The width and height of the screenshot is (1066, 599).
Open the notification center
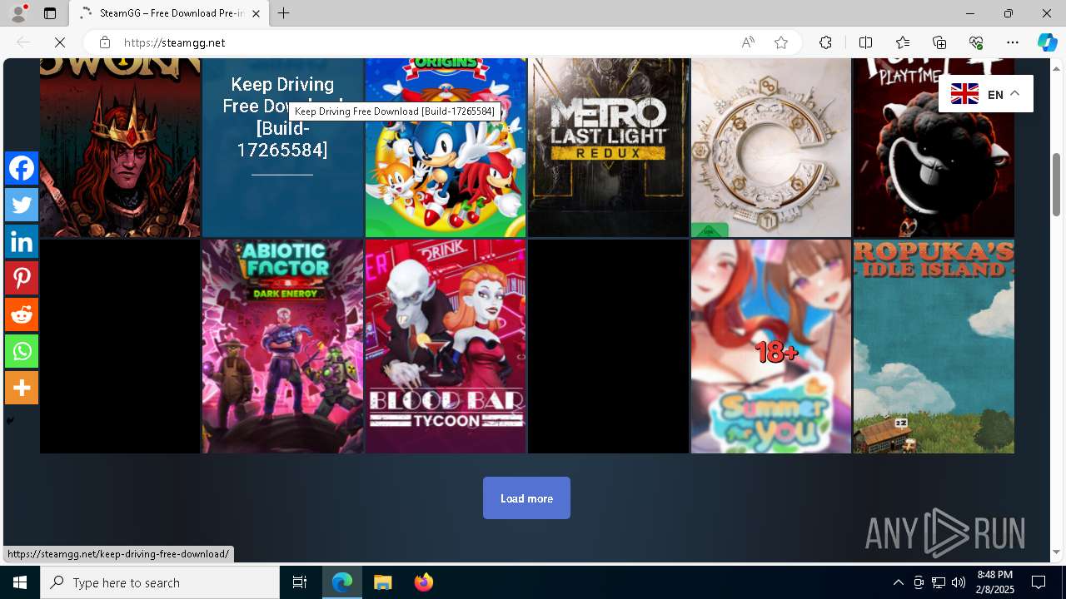click(x=1039, y=582)
